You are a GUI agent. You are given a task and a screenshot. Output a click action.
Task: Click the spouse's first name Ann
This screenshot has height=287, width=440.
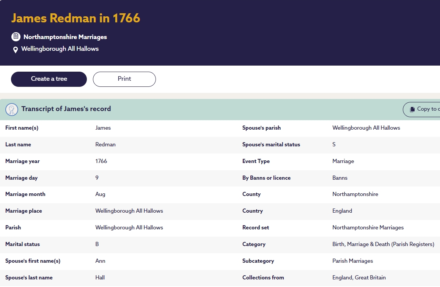click(100, 261)
